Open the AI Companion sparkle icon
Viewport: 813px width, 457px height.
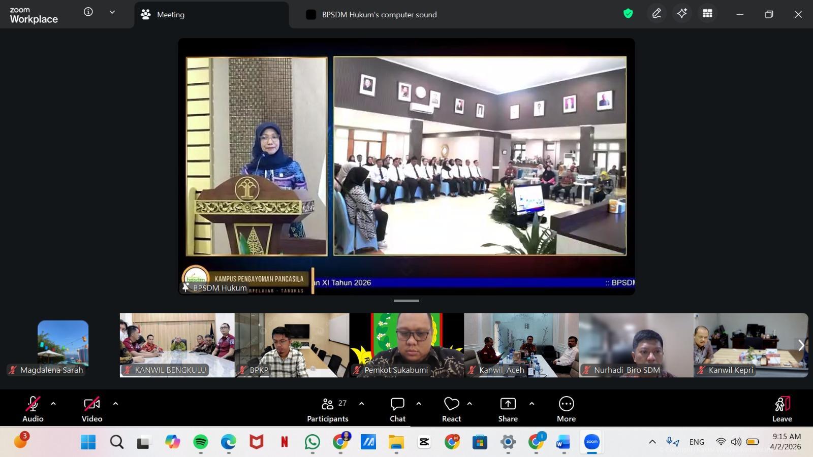(682, 14)
